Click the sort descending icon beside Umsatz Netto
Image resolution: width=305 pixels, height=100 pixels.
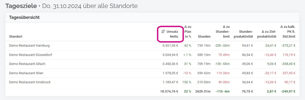[163, 31]
